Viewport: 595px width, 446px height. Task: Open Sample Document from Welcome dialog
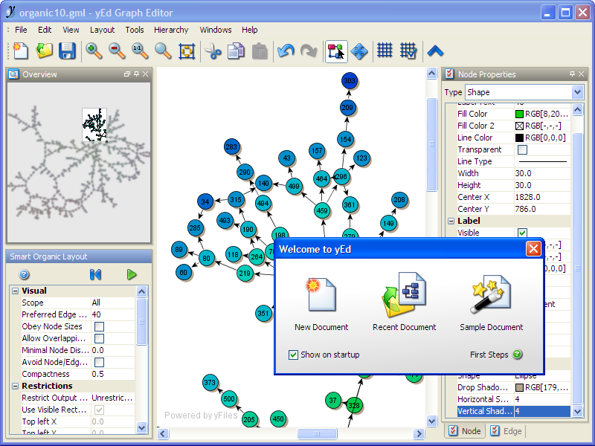[x=491, y=294]
